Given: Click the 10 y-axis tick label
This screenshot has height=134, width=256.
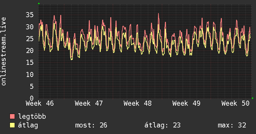Looking at the screenshot, I should (30, 74).
